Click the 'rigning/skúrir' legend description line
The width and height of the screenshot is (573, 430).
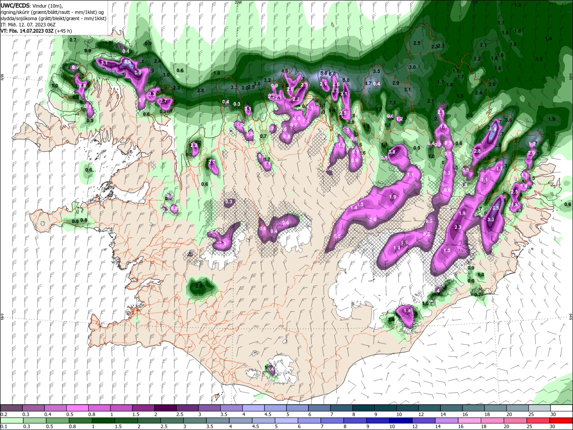[x=53, y=12]
